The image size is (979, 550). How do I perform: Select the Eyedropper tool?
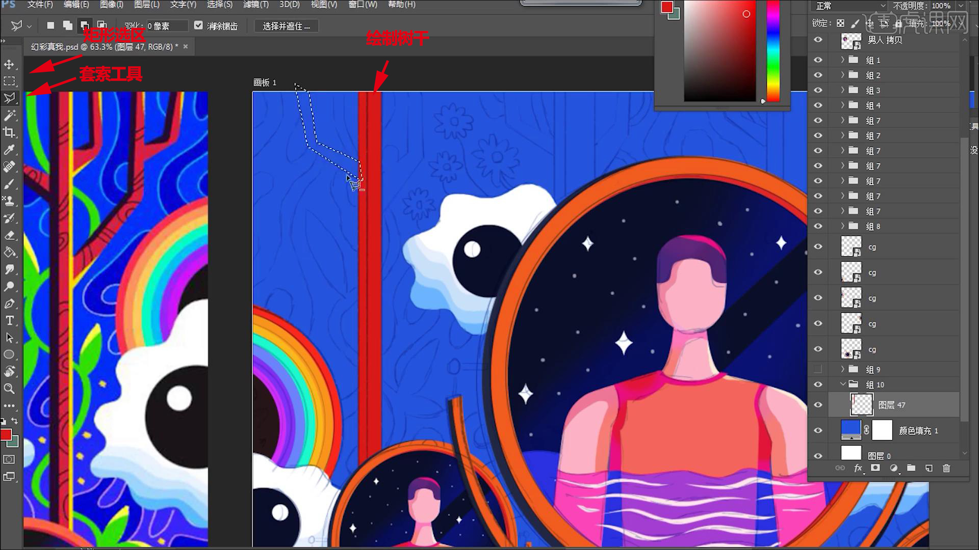9,150
